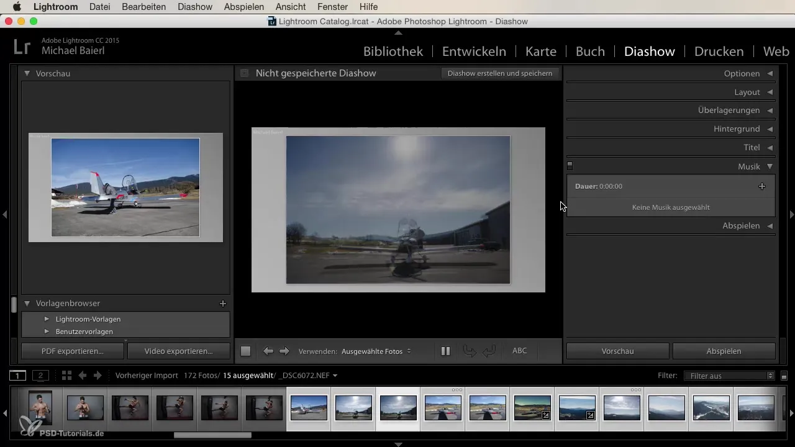Toggle filter switch at filmstrip right end
Screen dimensions: 795x447
point(784,376)
